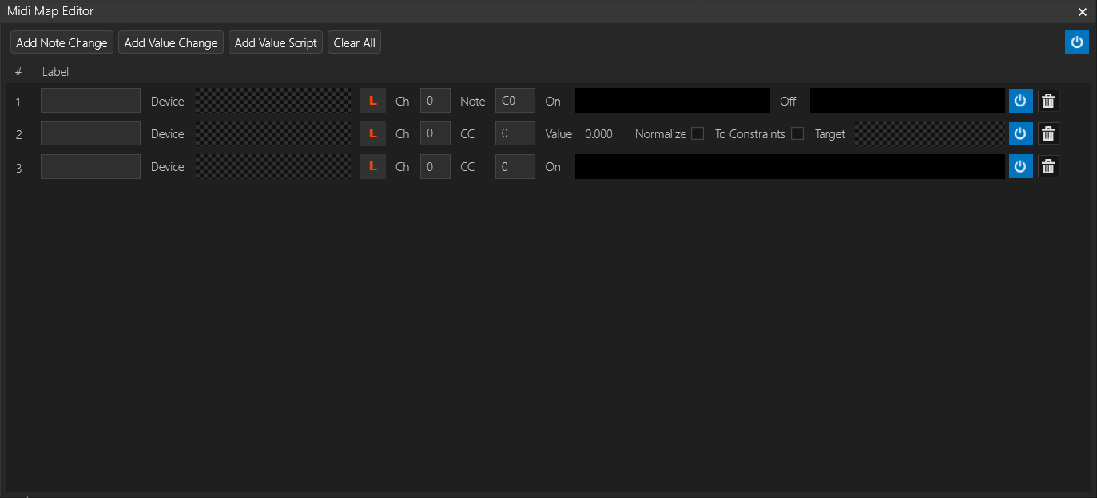Click Add Value Change button

(171, 42)
